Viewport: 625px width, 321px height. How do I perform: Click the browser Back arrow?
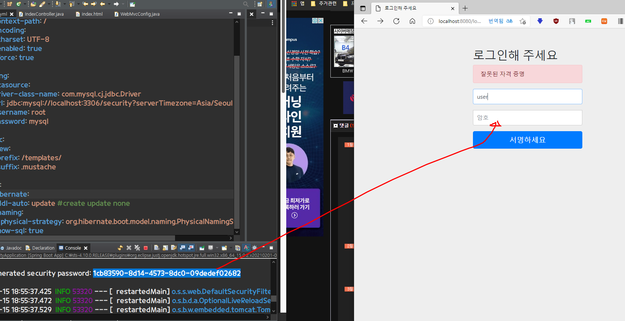tap(364, 21)
